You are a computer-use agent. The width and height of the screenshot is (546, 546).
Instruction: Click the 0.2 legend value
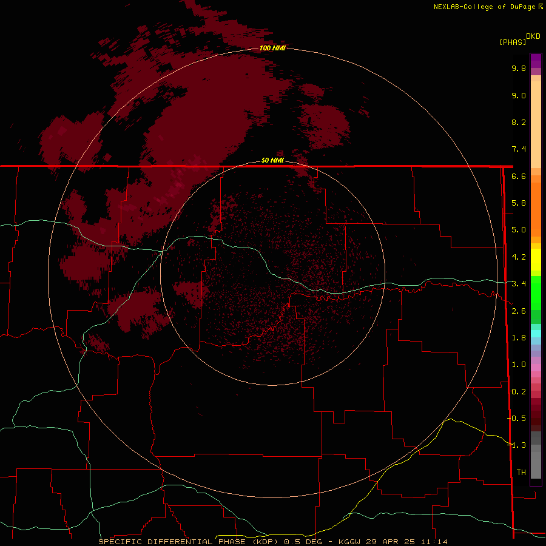coord(519,392)
